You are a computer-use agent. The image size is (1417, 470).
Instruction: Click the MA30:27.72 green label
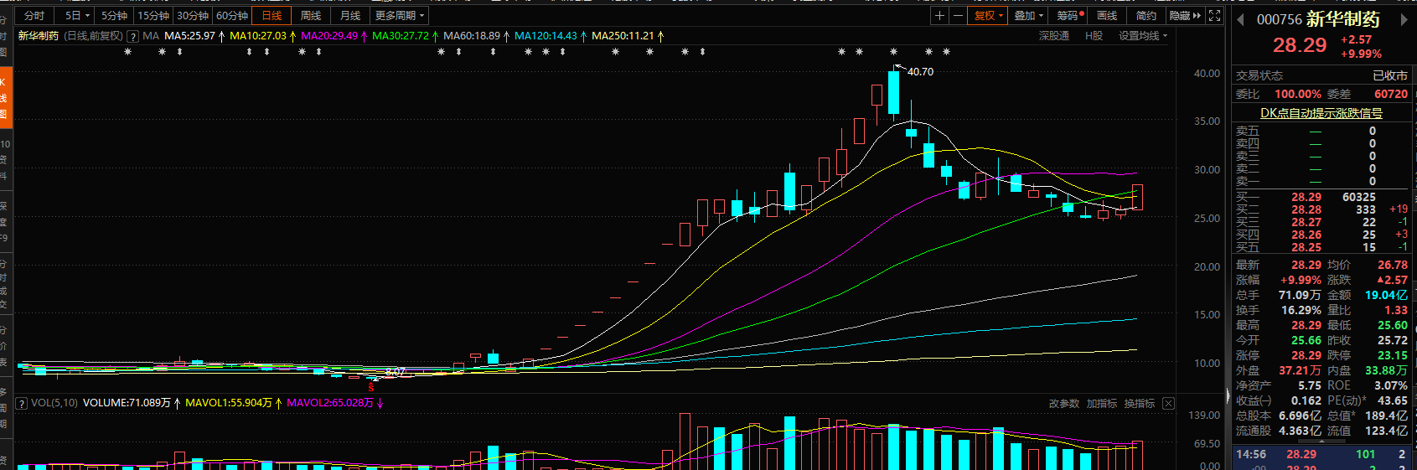click(x=401, y=36)
